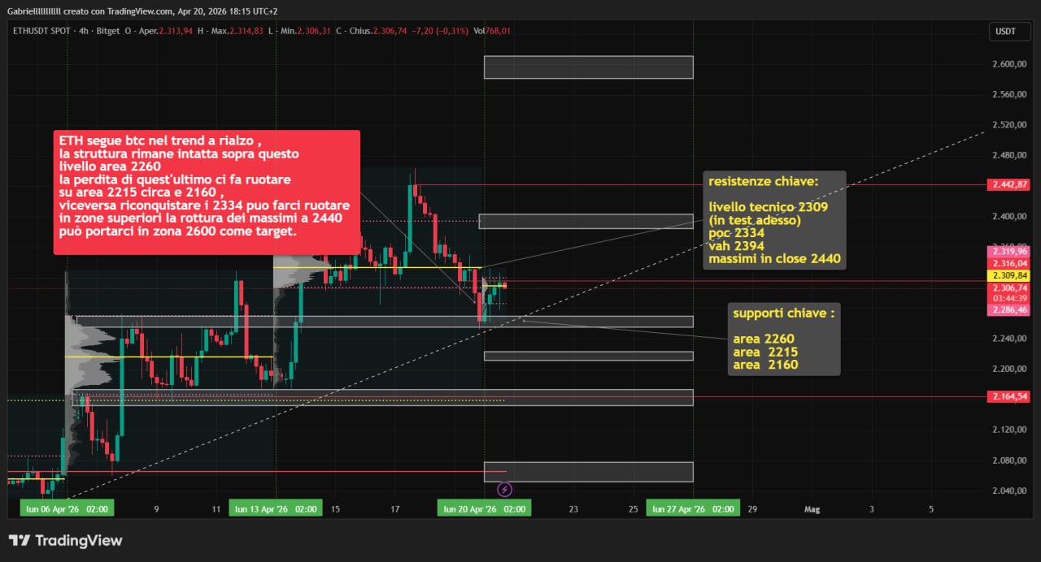Click the −7,20 (−0,31%) change value
This screenshot has height=562, width=1041.
438,31
